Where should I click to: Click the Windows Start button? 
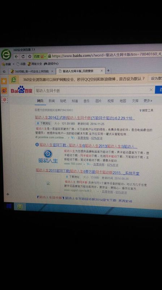point(9,206)
